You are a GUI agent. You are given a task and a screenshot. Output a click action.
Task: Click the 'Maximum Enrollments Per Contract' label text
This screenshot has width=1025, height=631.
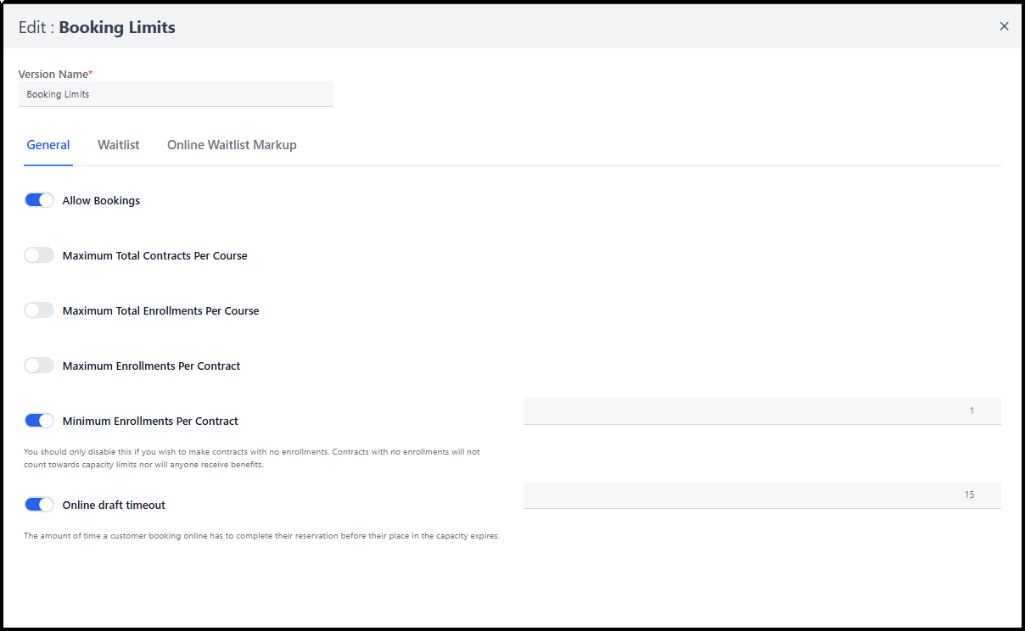(151, 366)
